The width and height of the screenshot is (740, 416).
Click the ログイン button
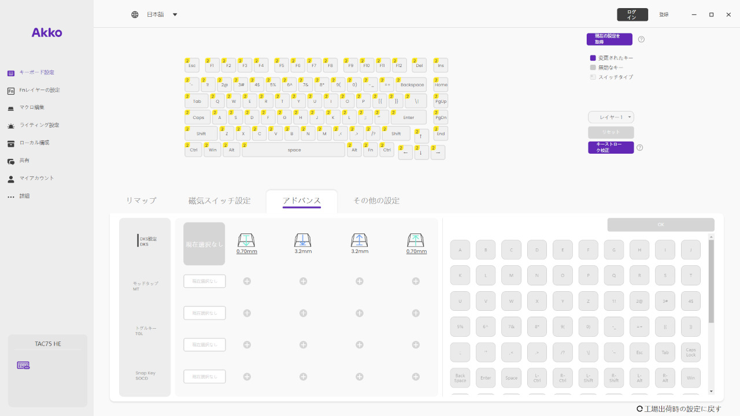(632, 14)
